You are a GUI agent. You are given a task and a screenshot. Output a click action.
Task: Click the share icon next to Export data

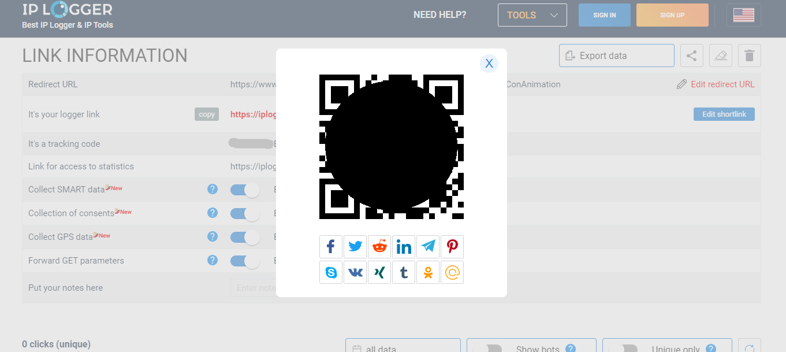[692, 55]
